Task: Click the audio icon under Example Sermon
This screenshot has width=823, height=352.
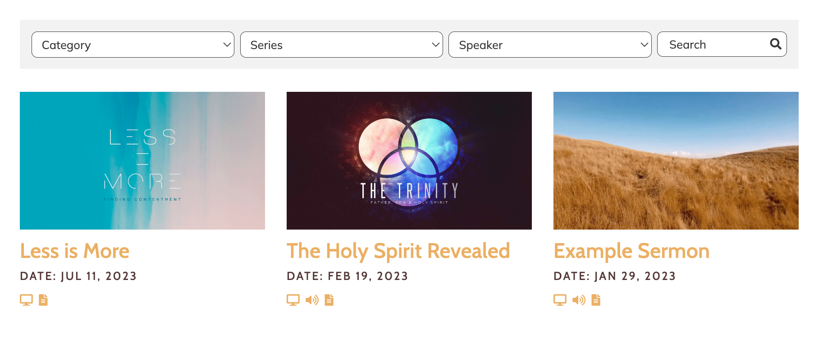Action: point(578,299)
